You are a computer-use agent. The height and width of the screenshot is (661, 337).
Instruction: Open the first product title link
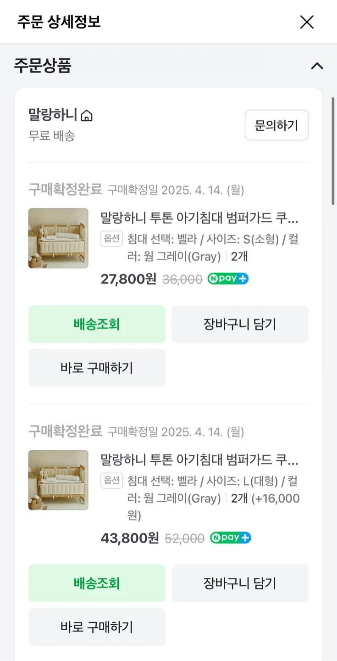pos(199,218)
